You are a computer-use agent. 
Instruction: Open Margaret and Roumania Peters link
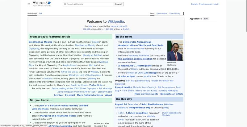pyautogui.click(x=58, y=116)
